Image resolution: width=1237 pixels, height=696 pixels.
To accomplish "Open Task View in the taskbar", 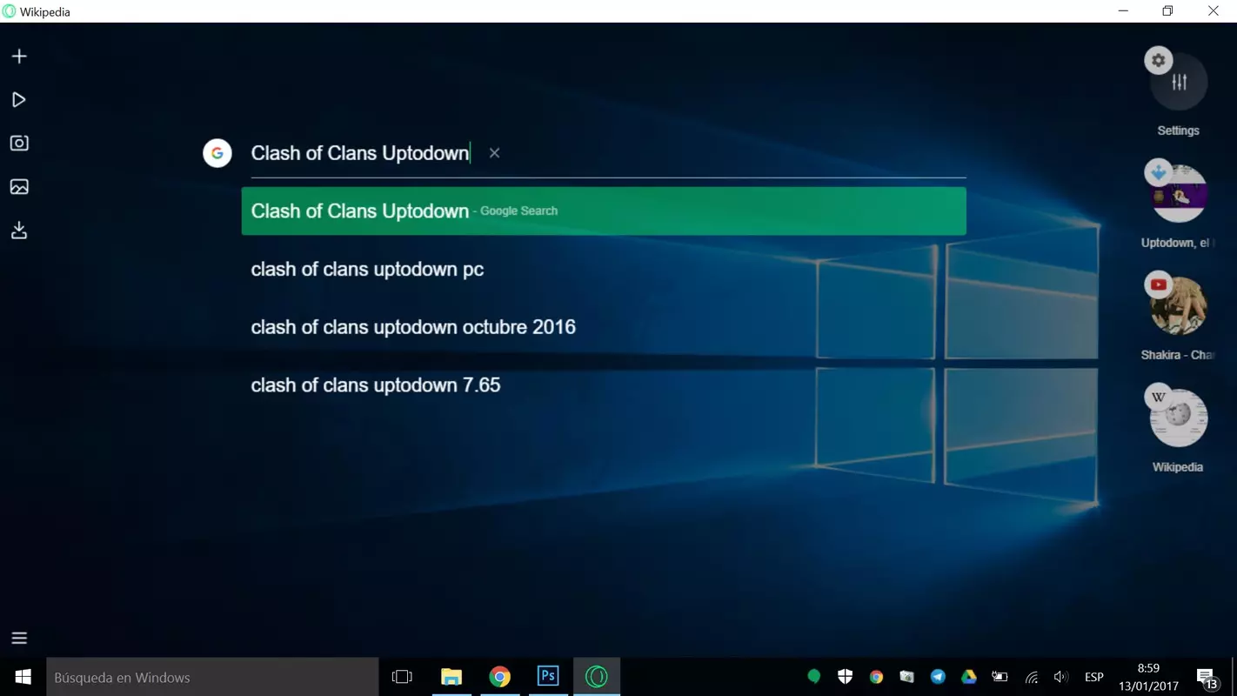I will (402, 677).
